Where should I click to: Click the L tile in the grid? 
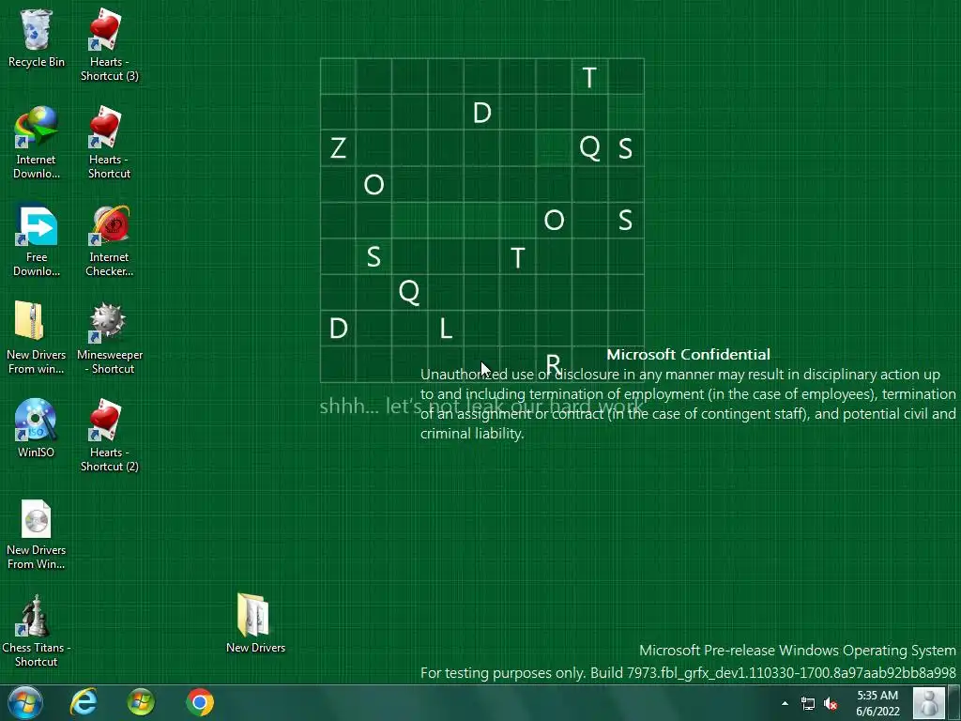click(x=446, y=329)
